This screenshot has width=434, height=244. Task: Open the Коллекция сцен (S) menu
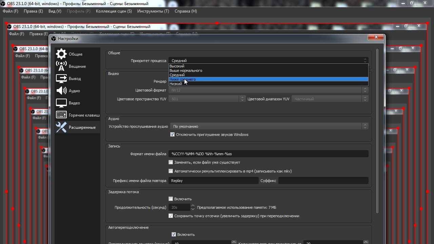pyautogui.click(x=114, y=11)
